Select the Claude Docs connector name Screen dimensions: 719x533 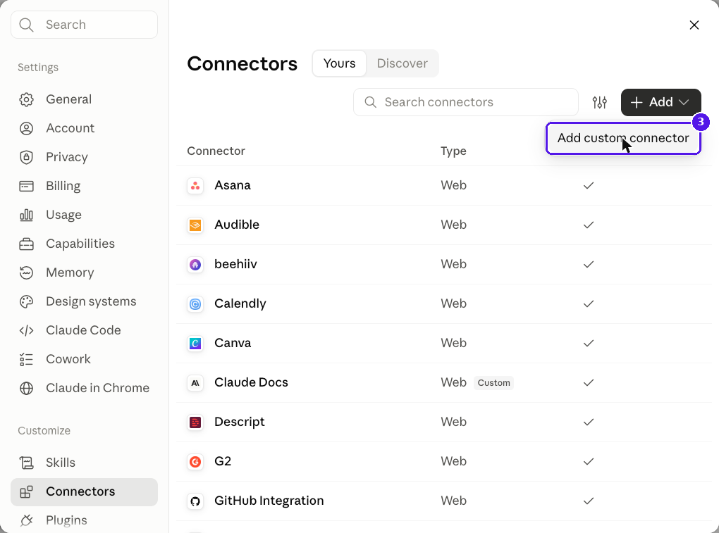[251, 382]
